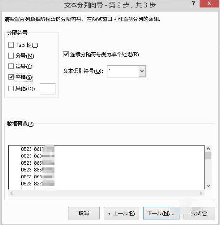
Task: Click the custom delimiter input box
Action: click(x=48, y=88)
